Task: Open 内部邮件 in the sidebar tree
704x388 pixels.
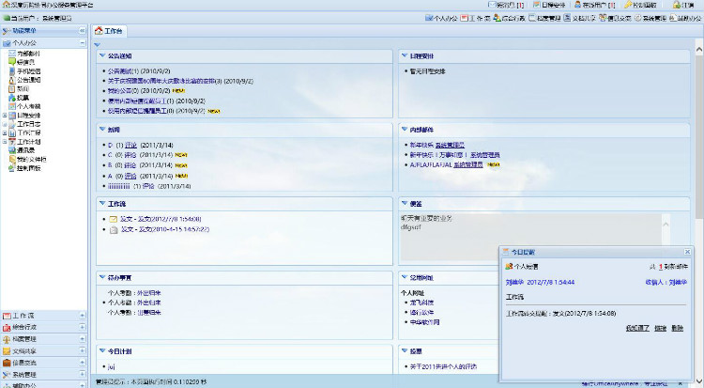Action: click(x=29, y=54)
